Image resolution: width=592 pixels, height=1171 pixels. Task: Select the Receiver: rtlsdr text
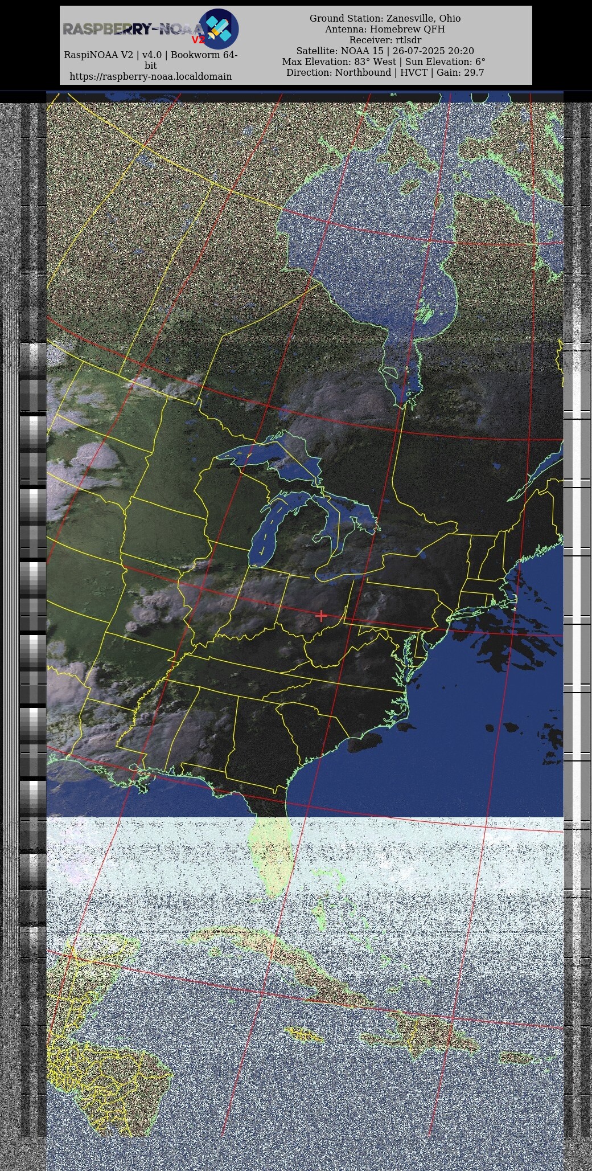click(x=385, y=40)
